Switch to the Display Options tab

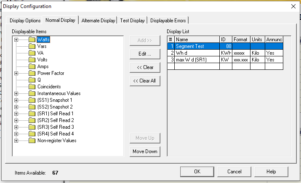click(x=25, y=20)
